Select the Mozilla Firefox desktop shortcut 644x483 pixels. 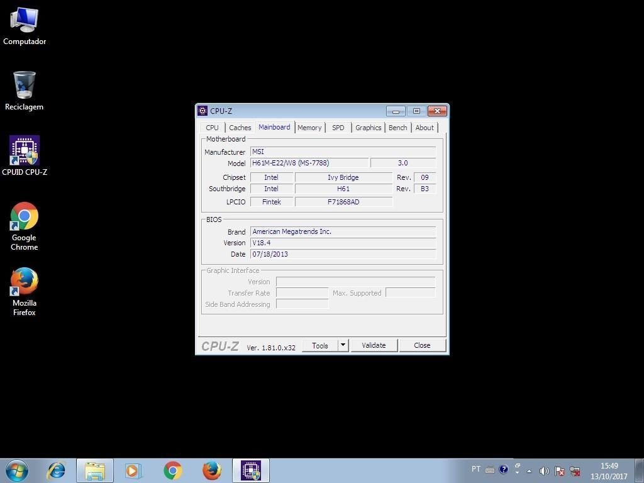click(25, 292)
